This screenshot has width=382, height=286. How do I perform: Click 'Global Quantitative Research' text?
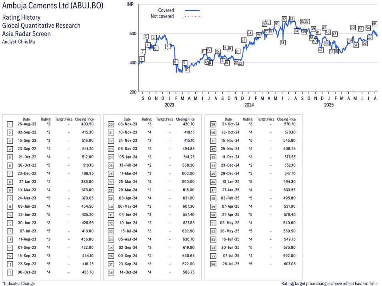pyautogui.click(x=41, y=26)
